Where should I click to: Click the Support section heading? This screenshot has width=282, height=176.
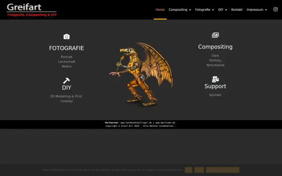(x=215, y=86)
